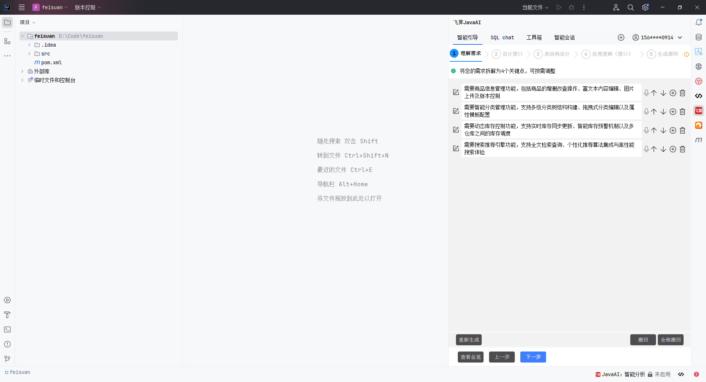Switch to the SQL chat tab
Screen dimensions: 706x382
point(502,37)
